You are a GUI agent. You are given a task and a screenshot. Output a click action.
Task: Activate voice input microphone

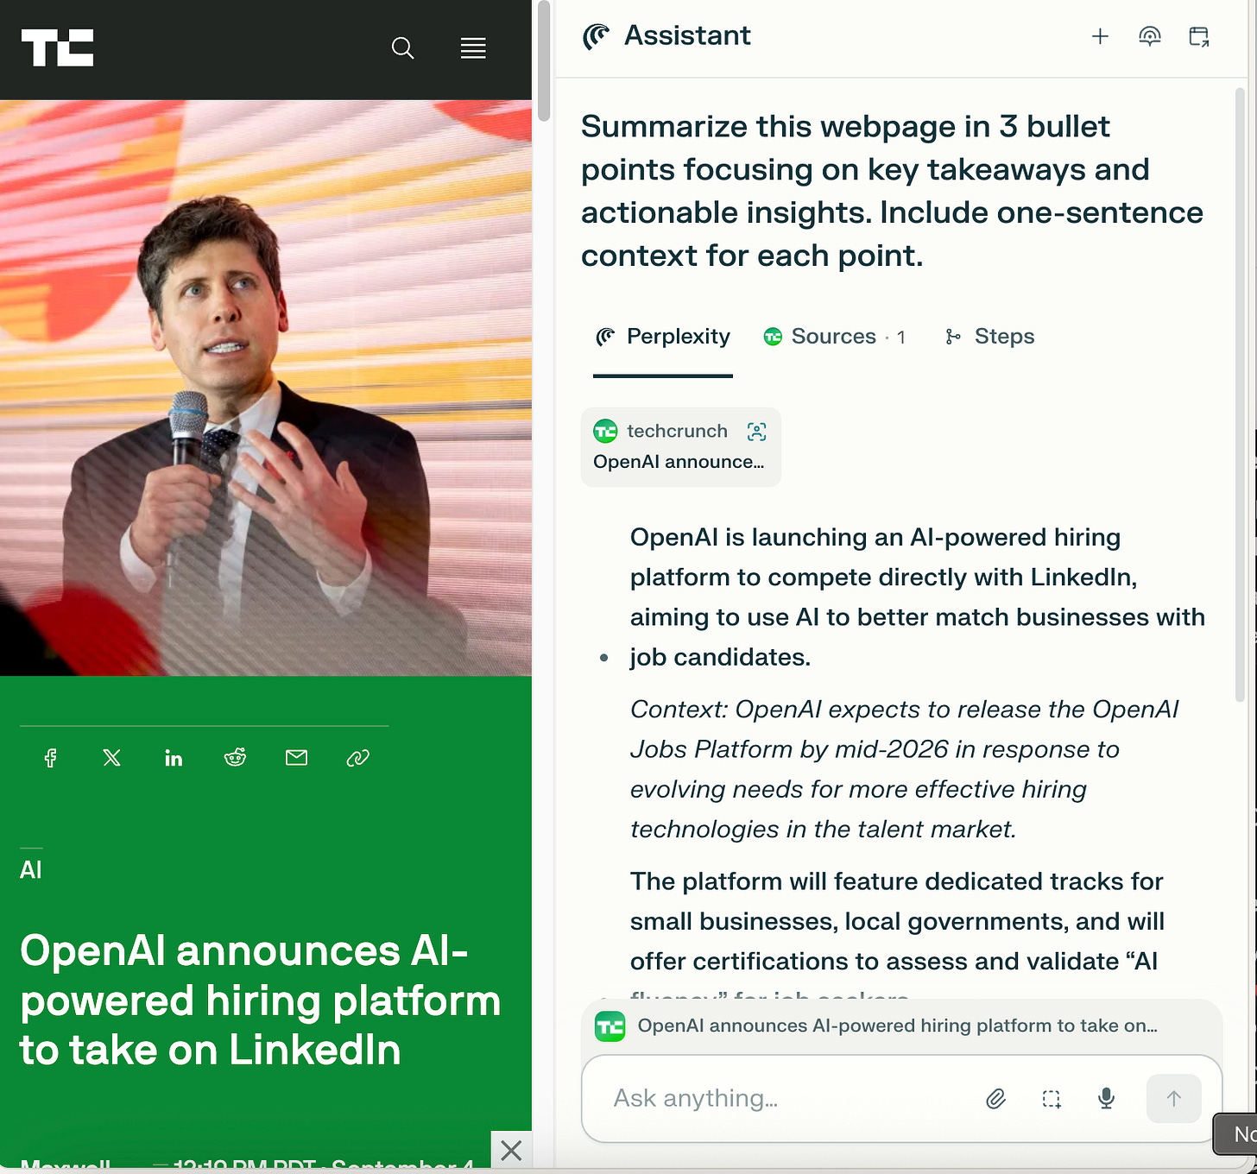(1106, 1099)
